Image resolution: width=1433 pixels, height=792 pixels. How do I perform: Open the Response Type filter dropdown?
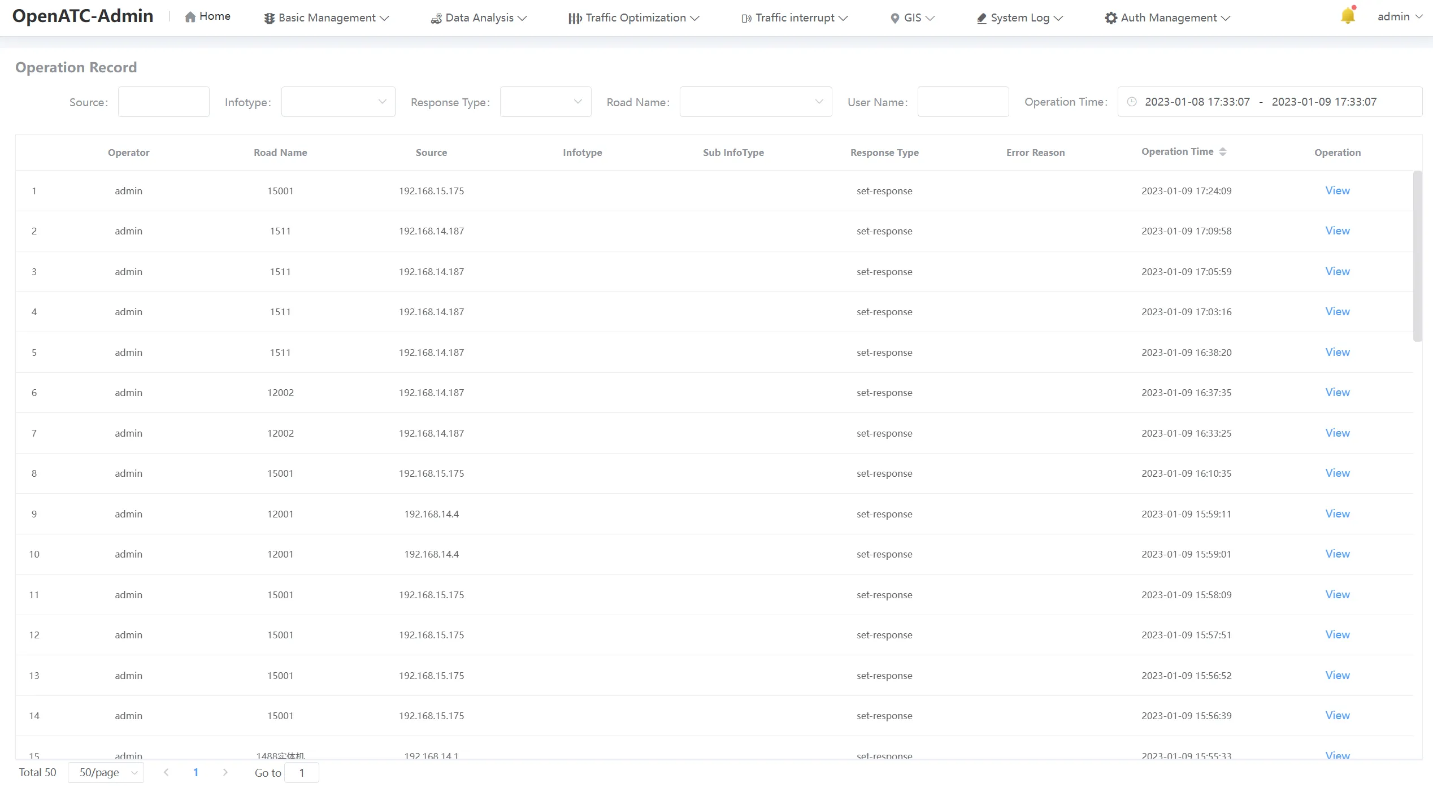tap(545, 102)
